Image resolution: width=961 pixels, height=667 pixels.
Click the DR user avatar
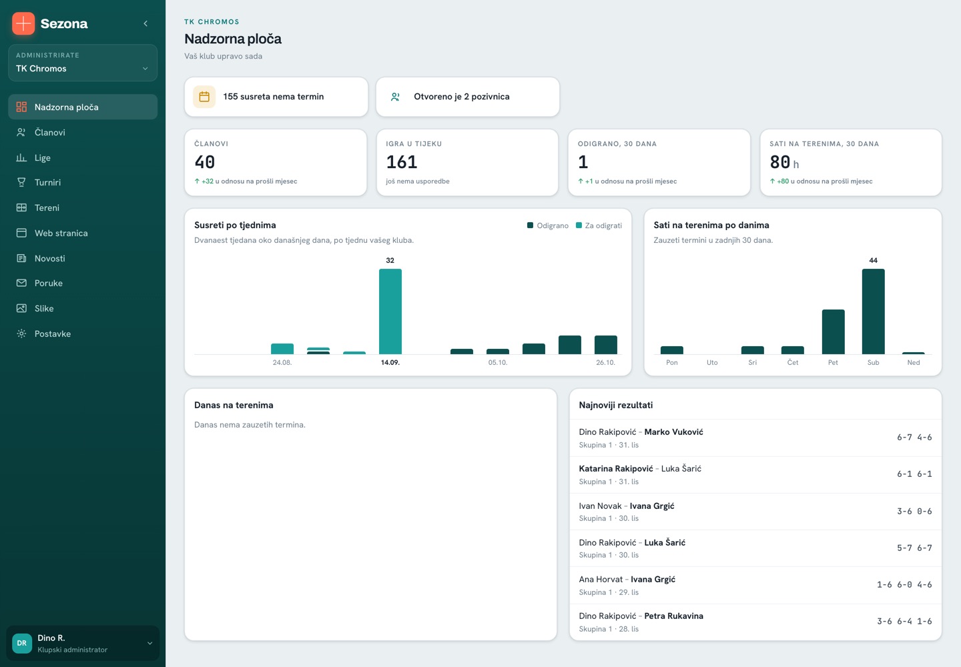(x=22, y=643)
